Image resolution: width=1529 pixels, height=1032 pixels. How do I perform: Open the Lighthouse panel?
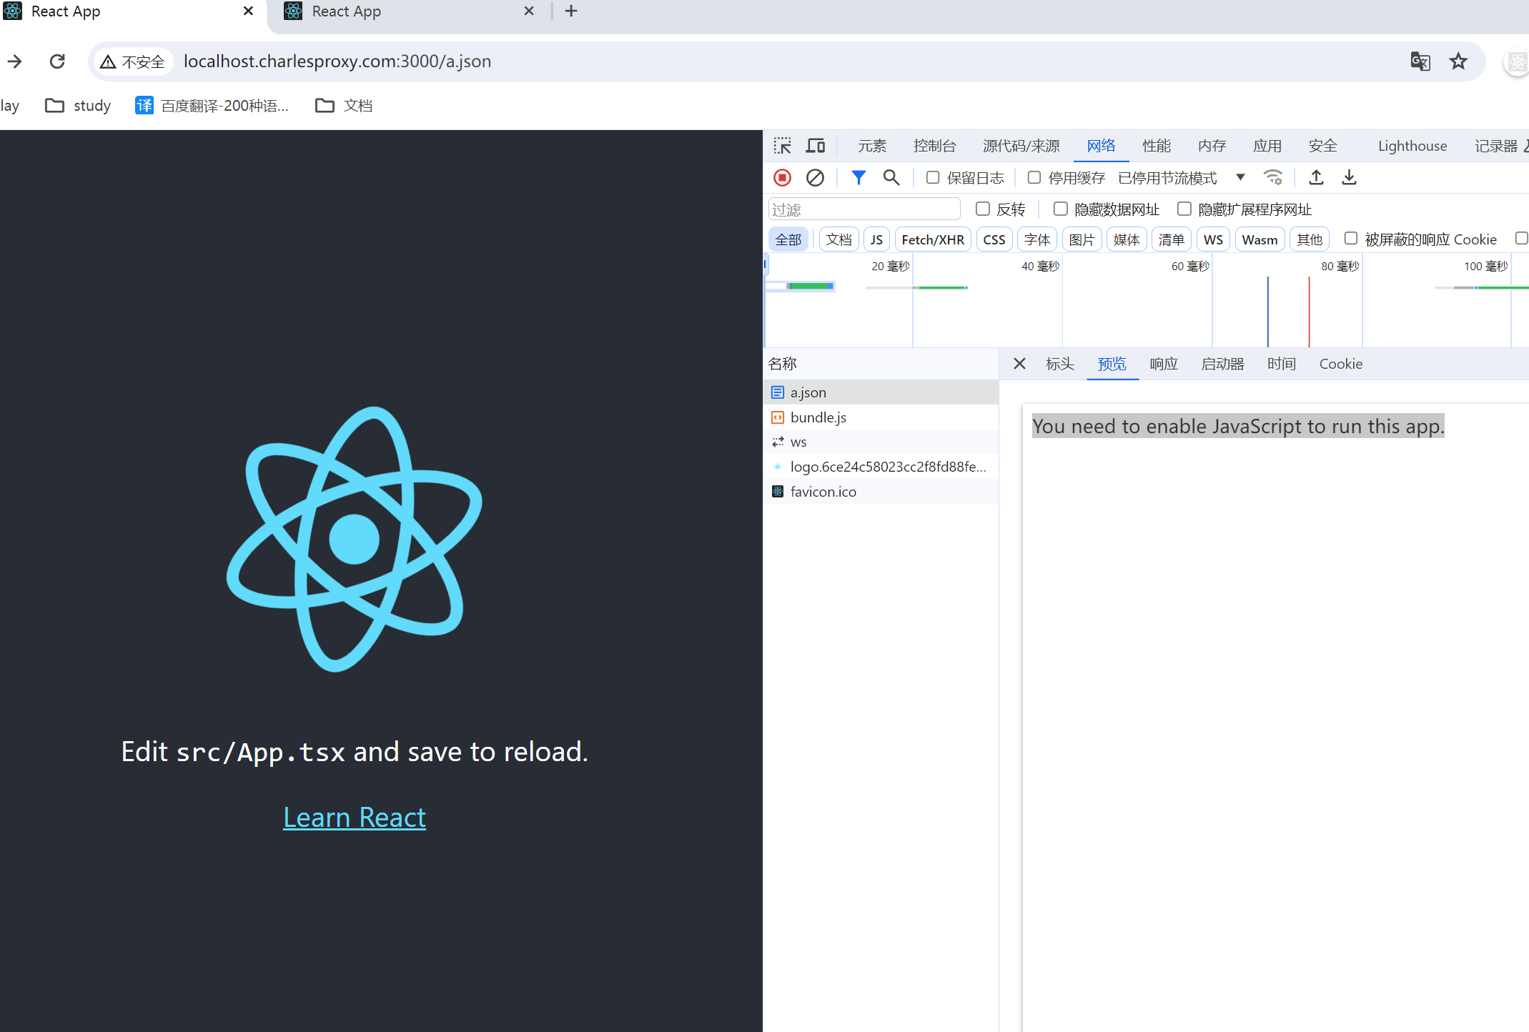click(x=1412, y=146)
